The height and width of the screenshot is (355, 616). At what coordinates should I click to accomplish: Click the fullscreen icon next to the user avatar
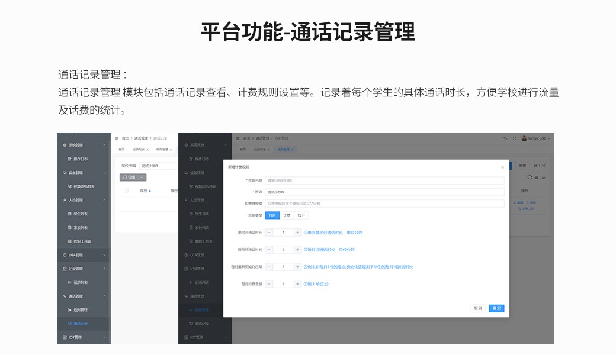(514, 138)
